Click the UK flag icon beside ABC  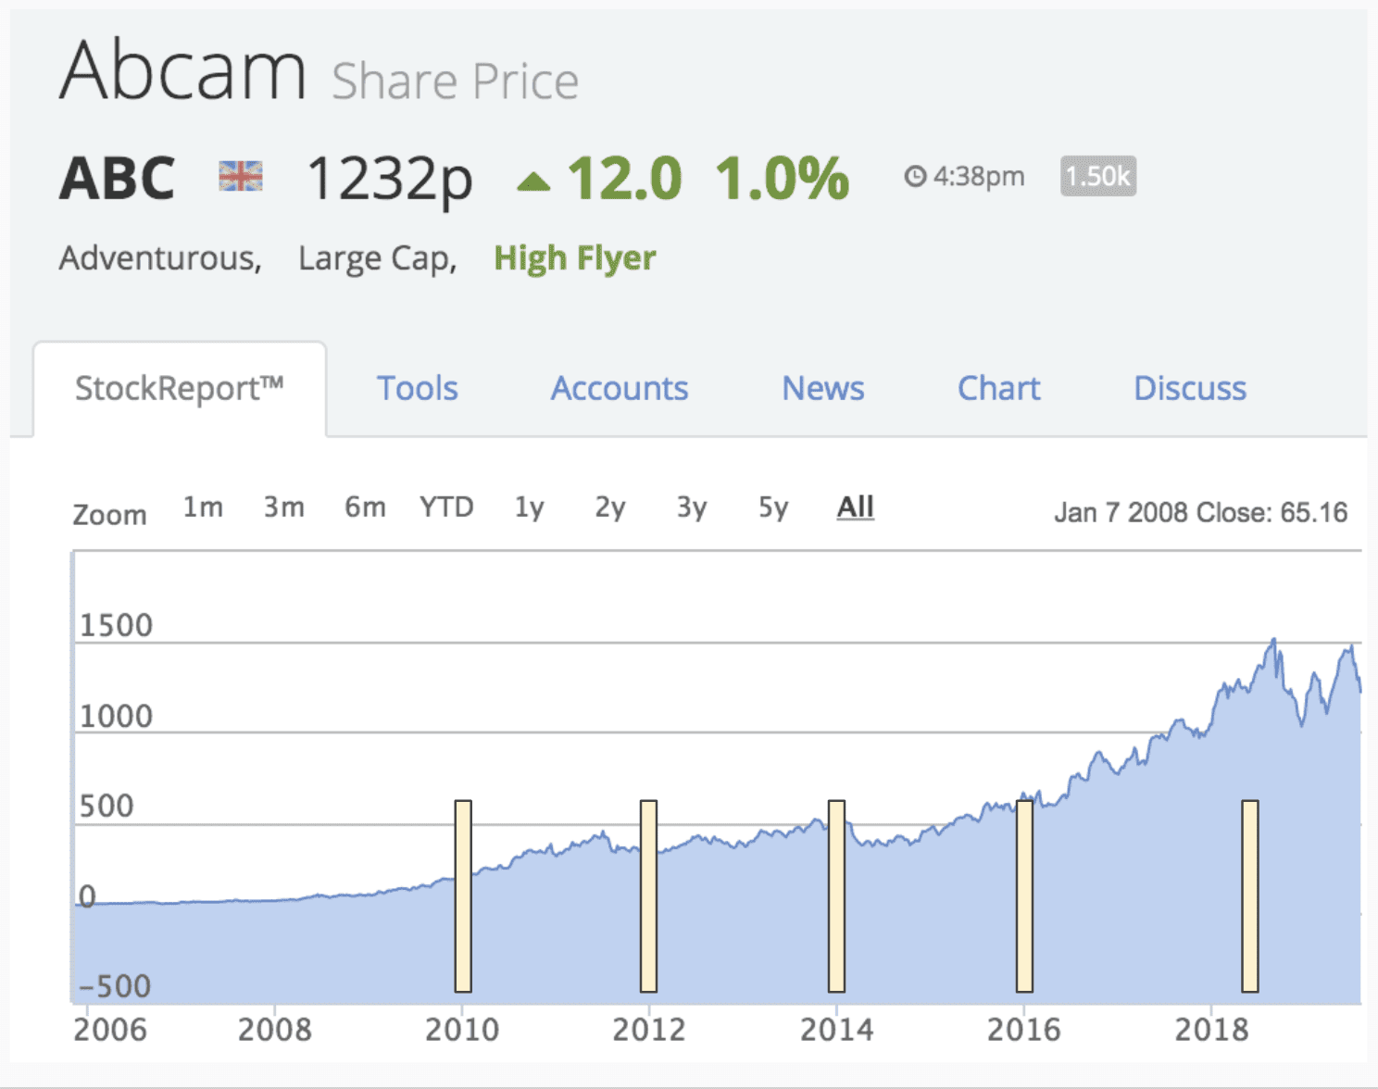(x=240, y=176)
